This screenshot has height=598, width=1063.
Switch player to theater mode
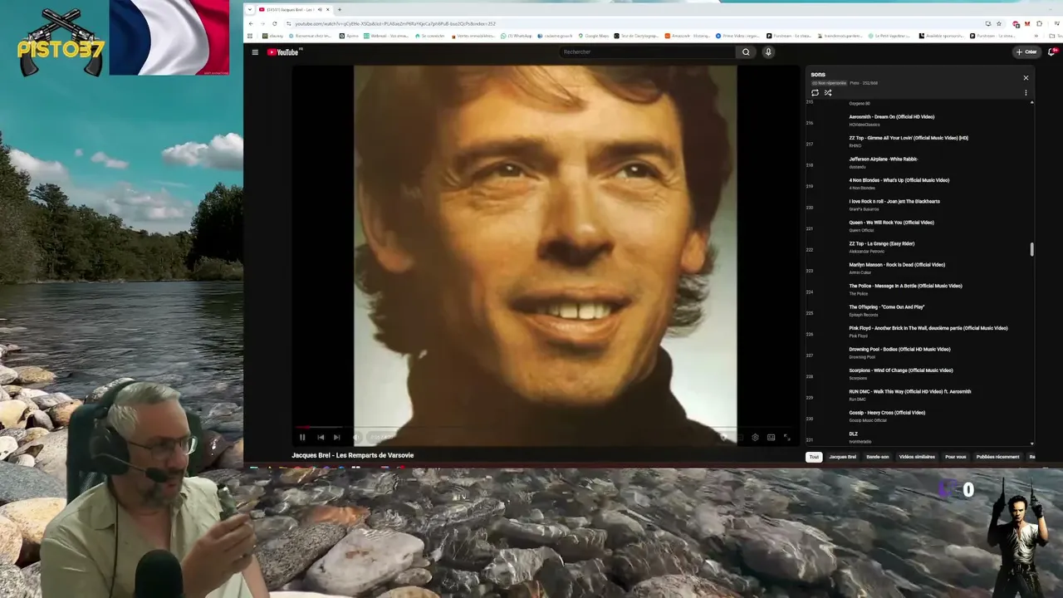771,437
